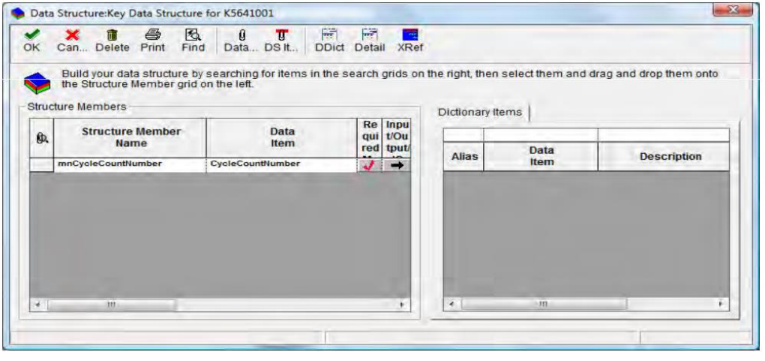This screenshot has width=765, height=361.
Task: Click the Delete trash can icon
Action: [112, 35]
